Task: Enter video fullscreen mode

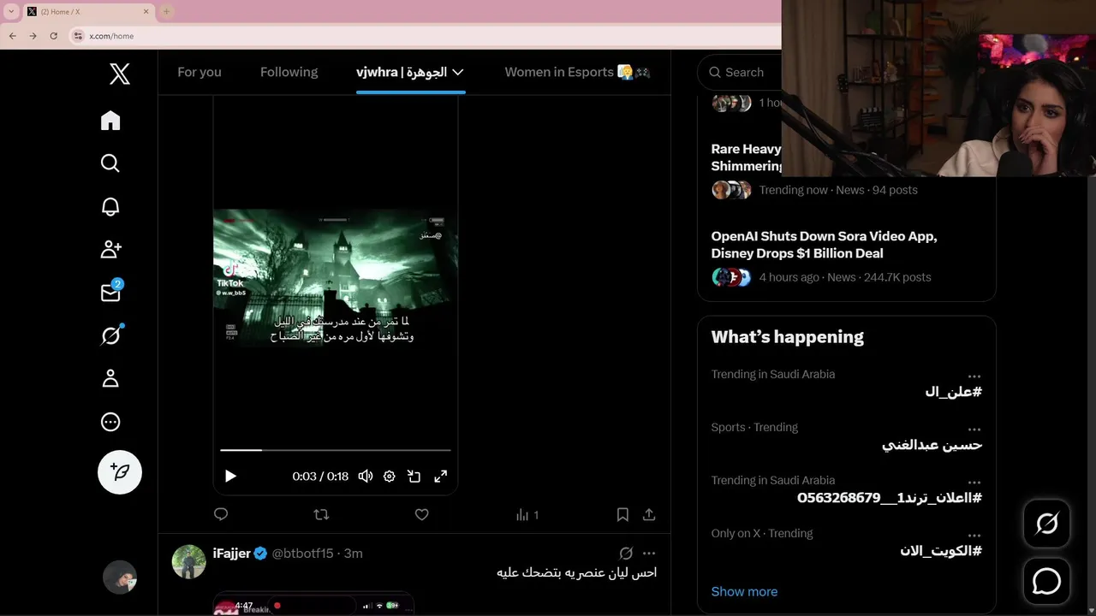Action: [440, 477]
